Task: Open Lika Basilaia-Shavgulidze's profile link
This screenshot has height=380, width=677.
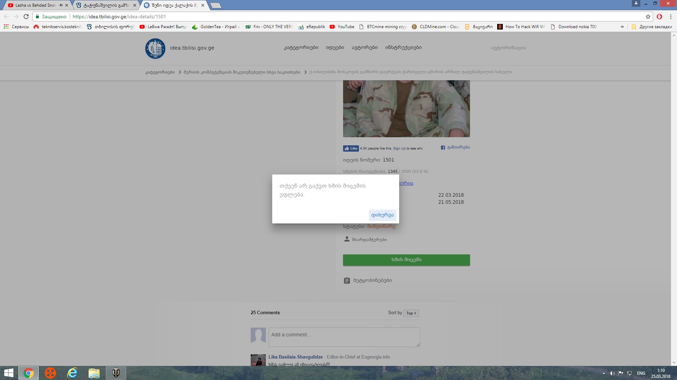Action: [295, 357]
